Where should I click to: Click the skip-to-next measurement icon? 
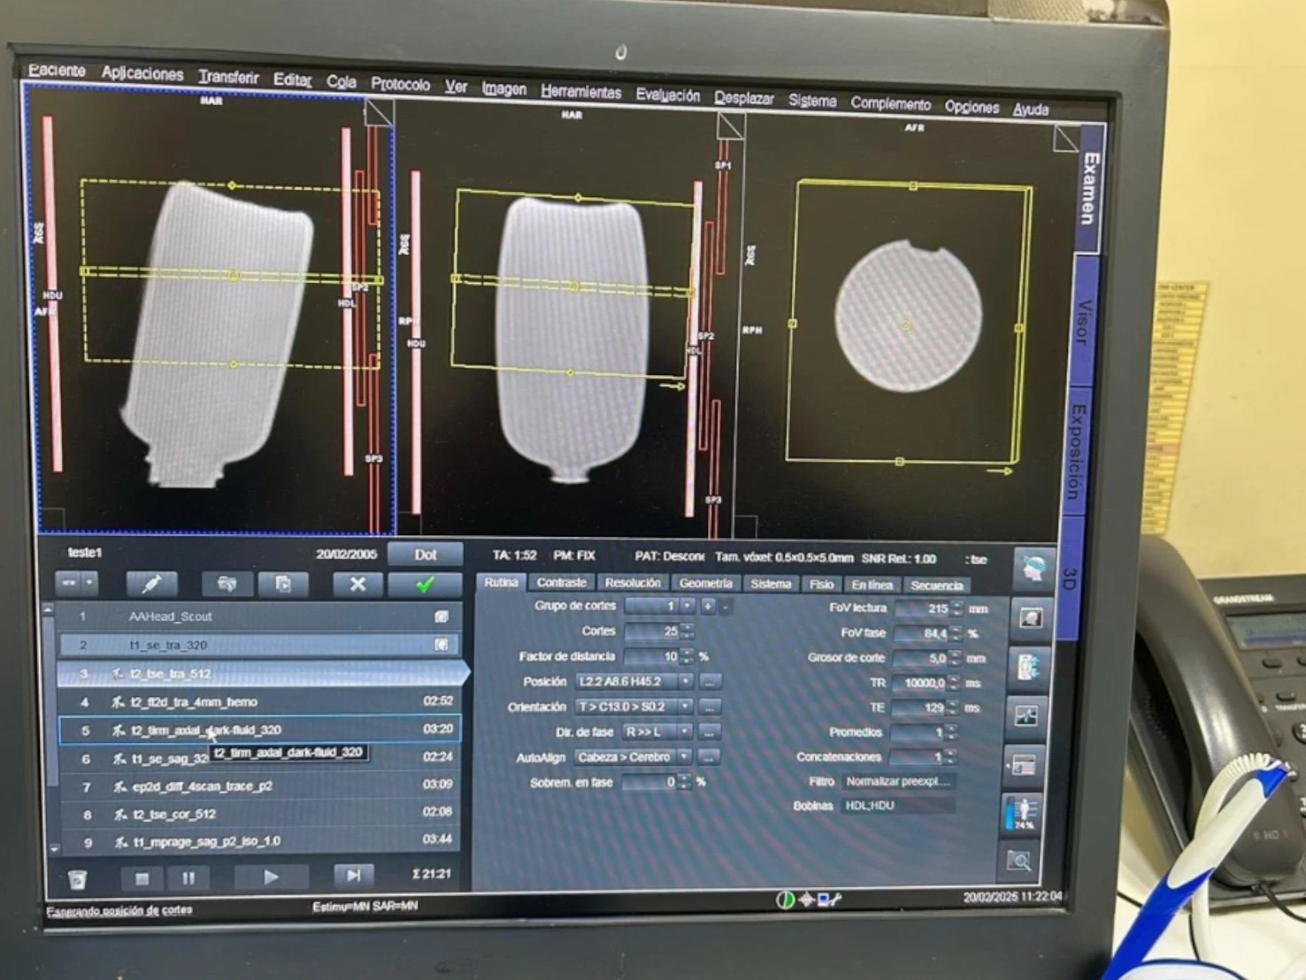(x=353, y=876)
